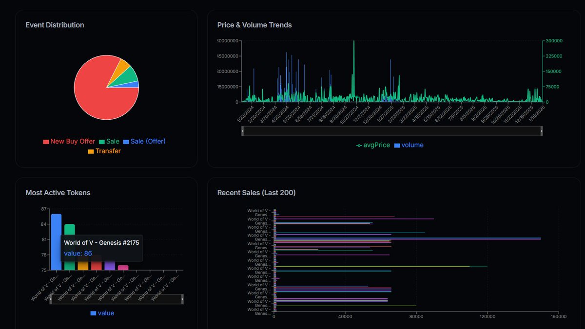Click the Event Distribution card title
The image size is (585, 329).
55,25
